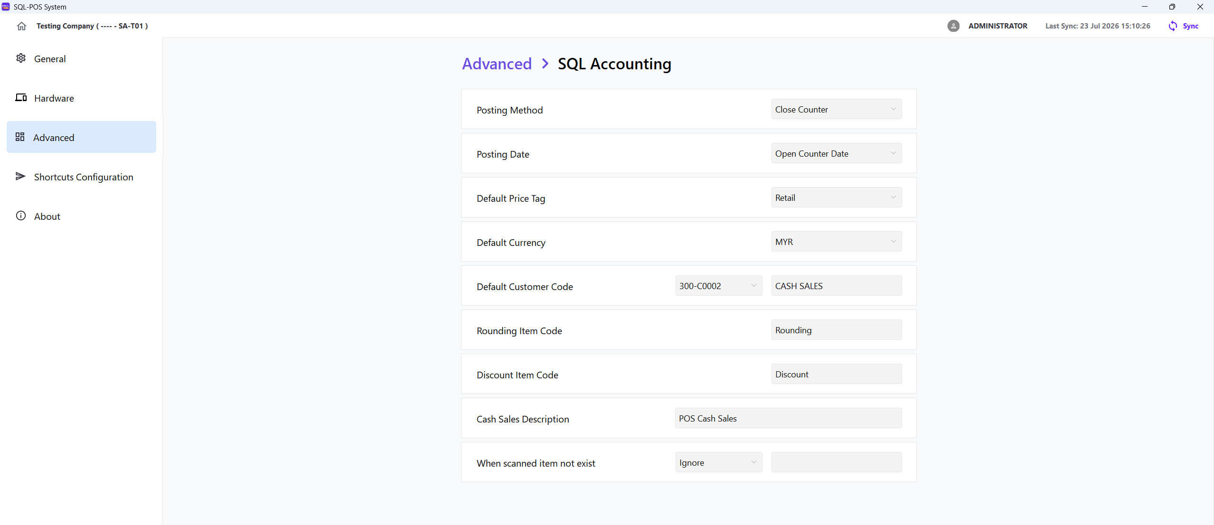Expand the Posting Date dropdown
Image resolution: width=1214 pixels, height=525 pixels.
(837, 153)
